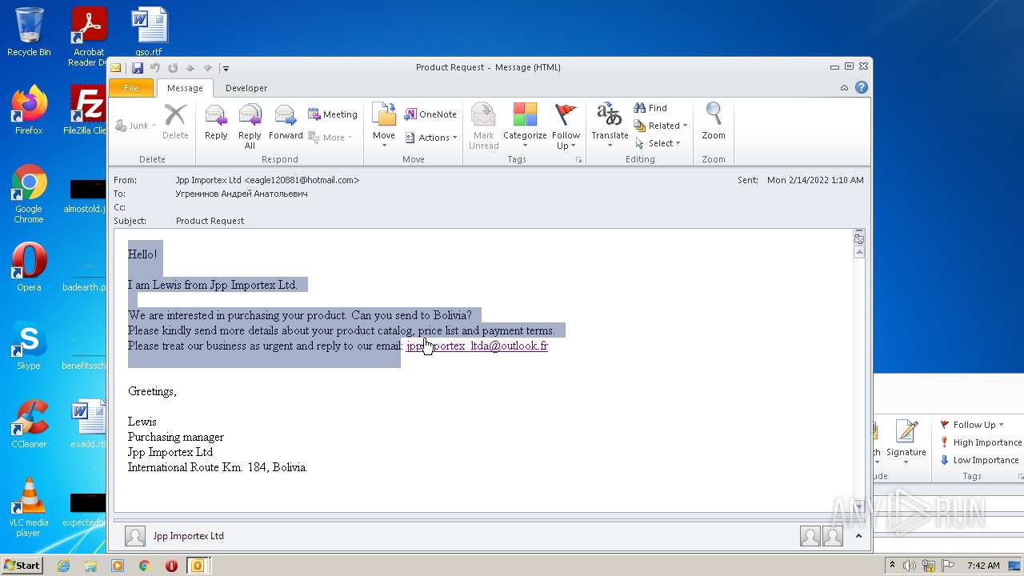Expand the People Pane chevron
The height and width of the screenshot is (576, 1024).
click(858, 536)
